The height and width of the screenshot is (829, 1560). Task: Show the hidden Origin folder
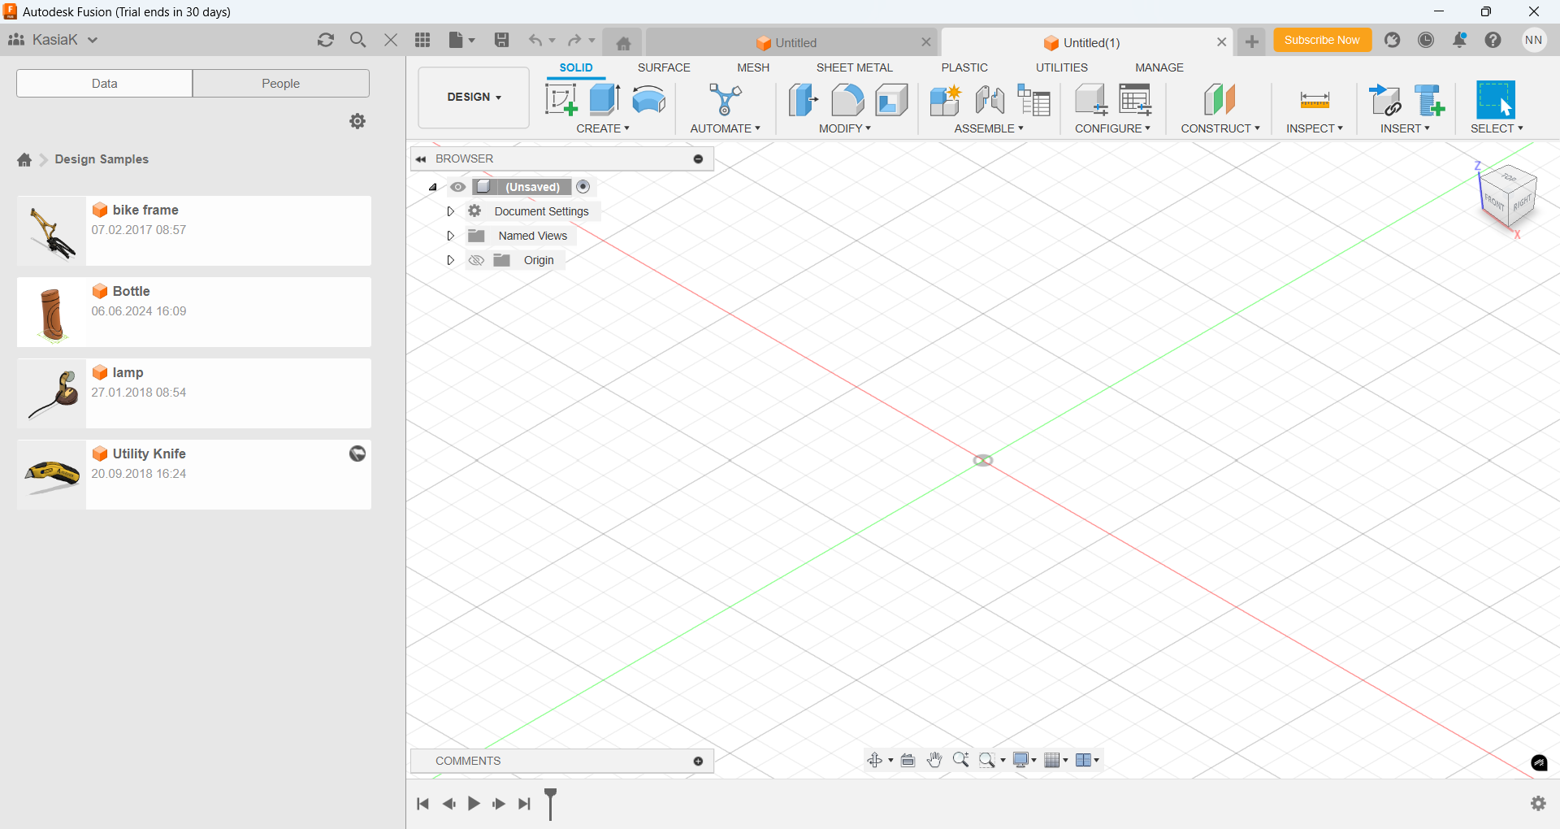(x=476, y=260)
